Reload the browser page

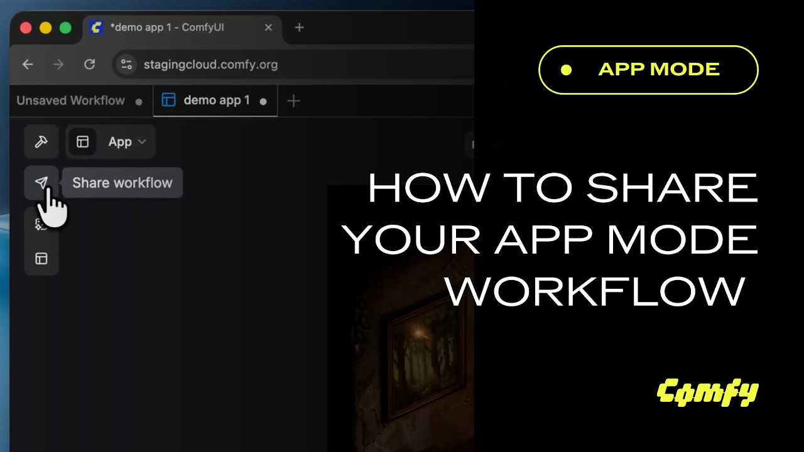pos(90,65)
